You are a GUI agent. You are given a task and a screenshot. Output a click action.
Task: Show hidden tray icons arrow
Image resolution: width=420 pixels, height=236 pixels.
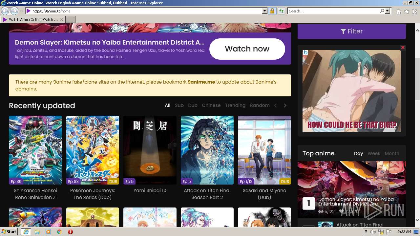click(x=366, y=232)
